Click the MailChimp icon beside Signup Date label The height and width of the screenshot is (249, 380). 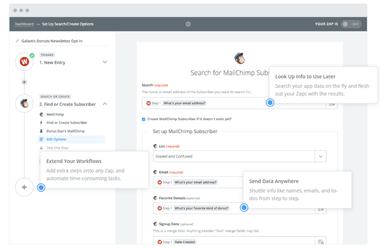coord(155,224)
